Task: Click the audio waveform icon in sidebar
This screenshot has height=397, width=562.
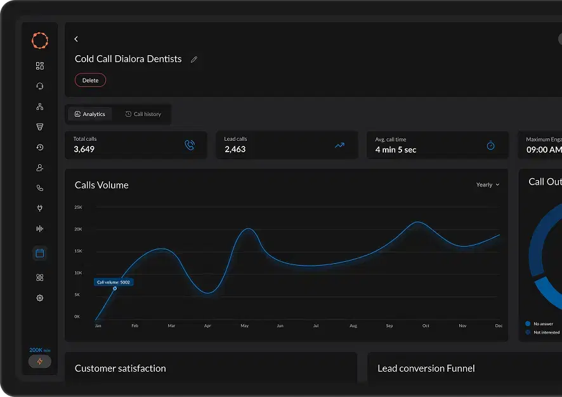Action: click(x=40, y=229)
